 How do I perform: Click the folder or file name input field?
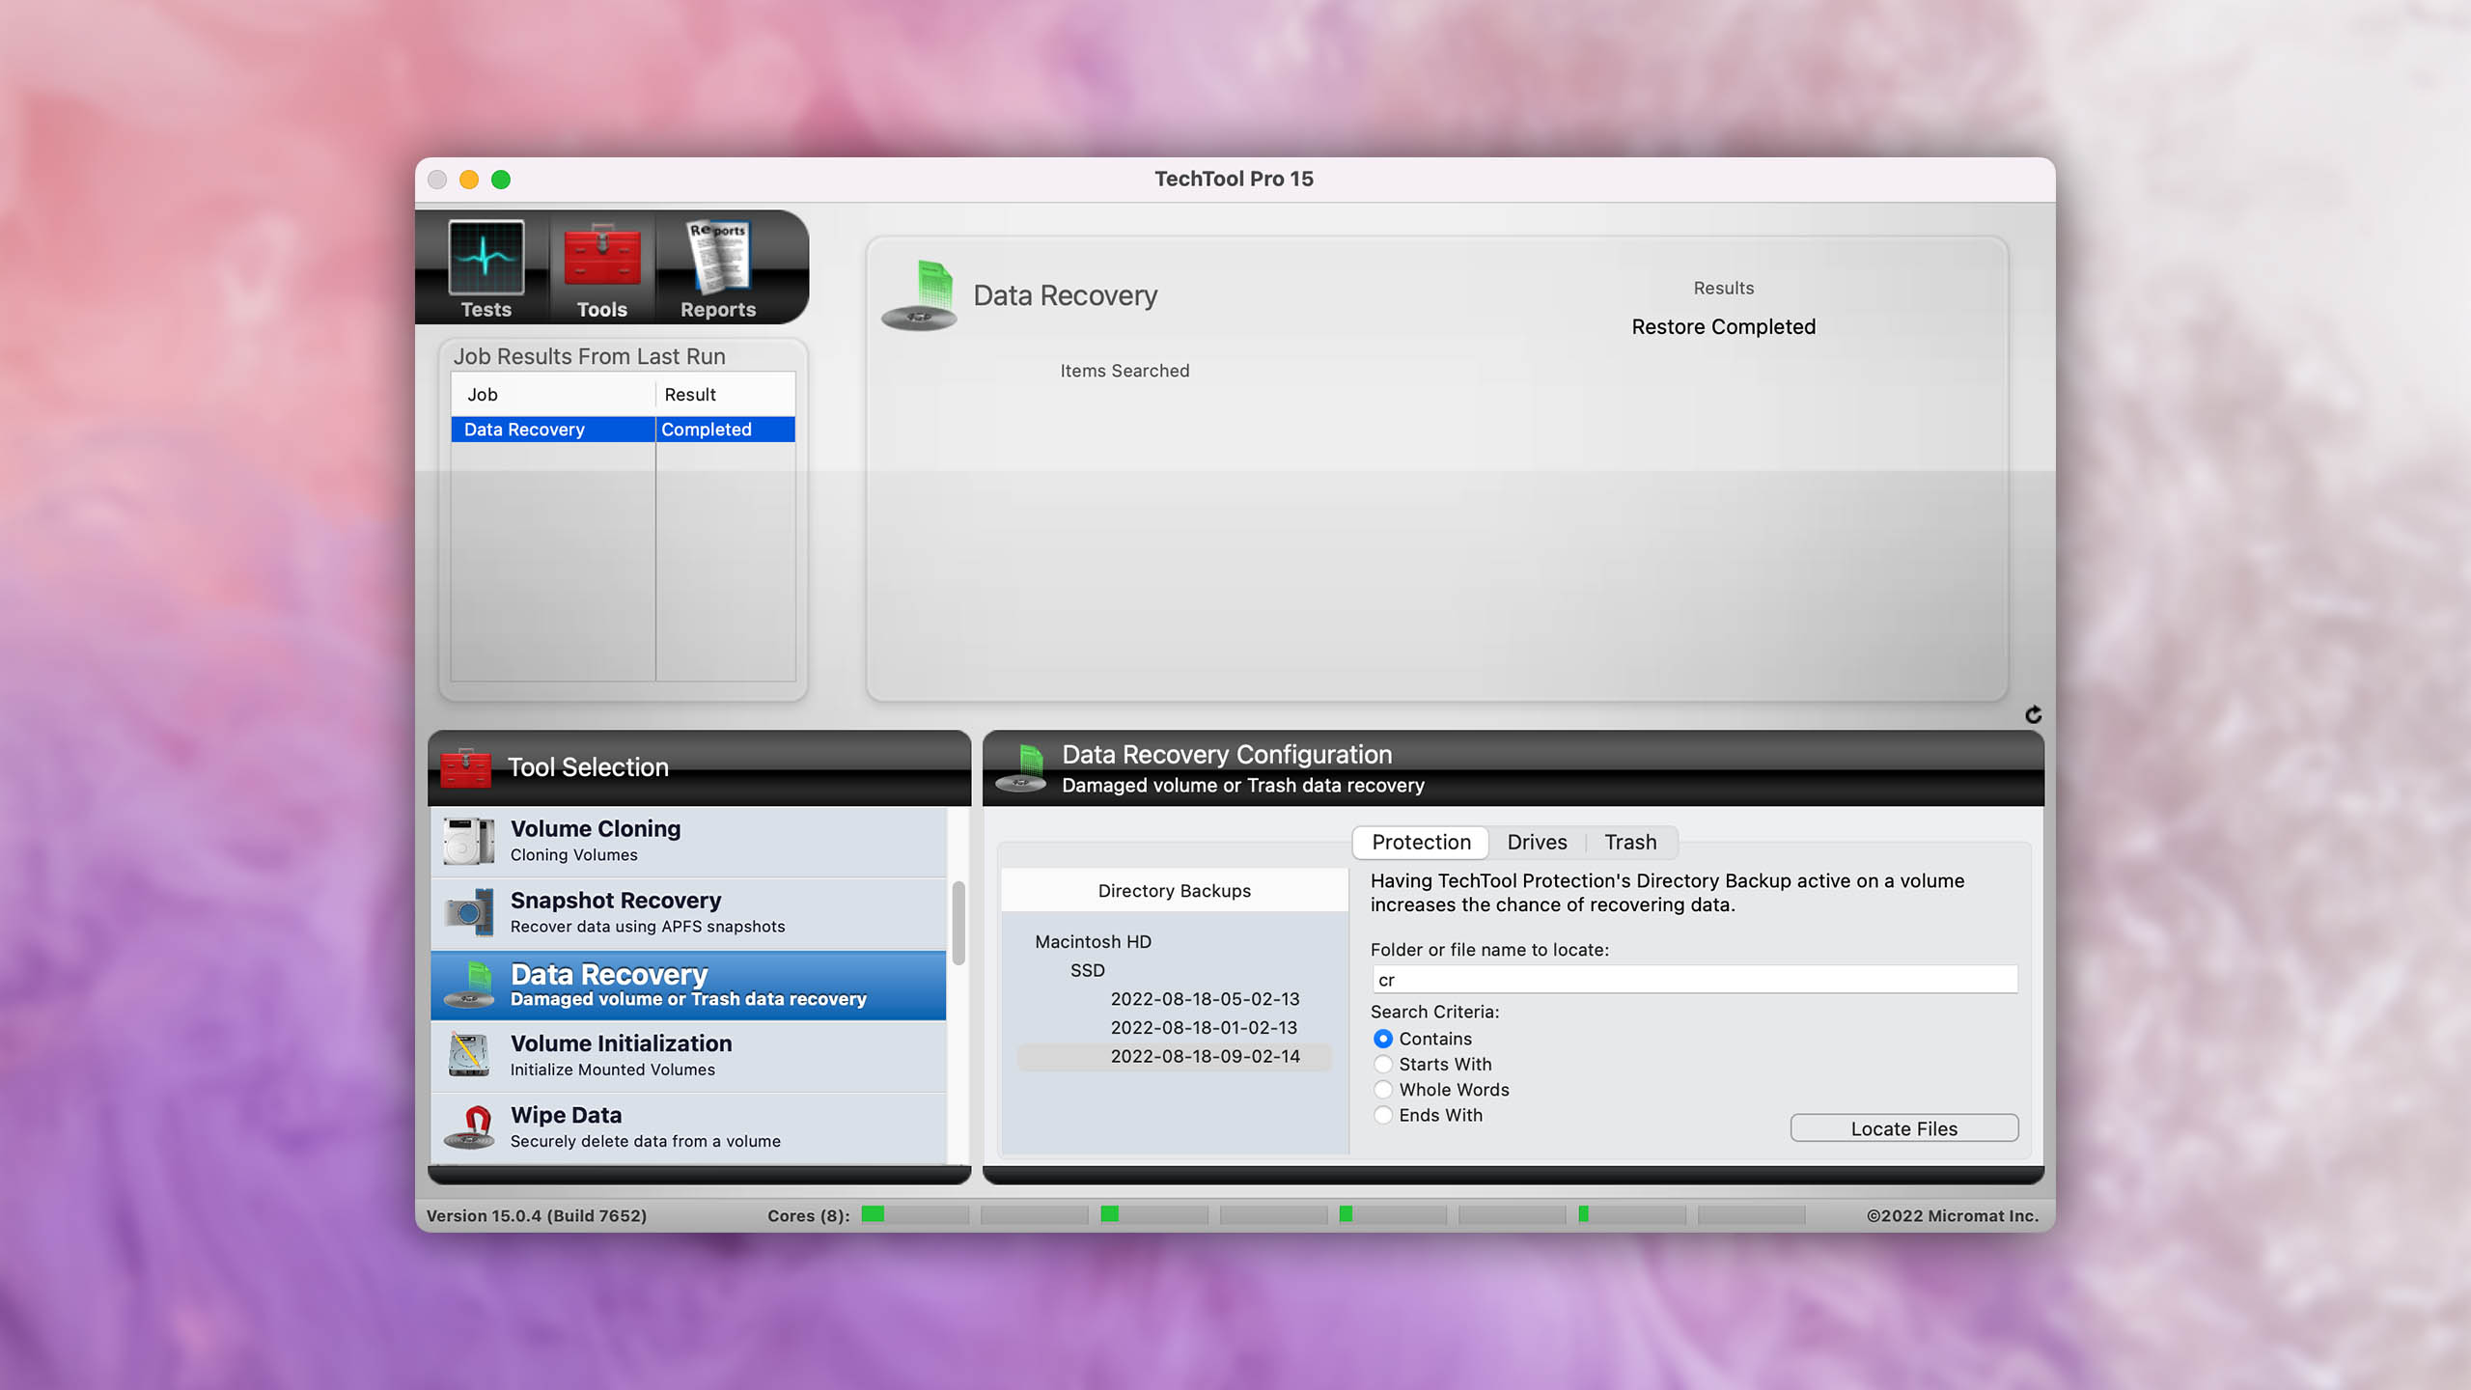click(1695, 980)
